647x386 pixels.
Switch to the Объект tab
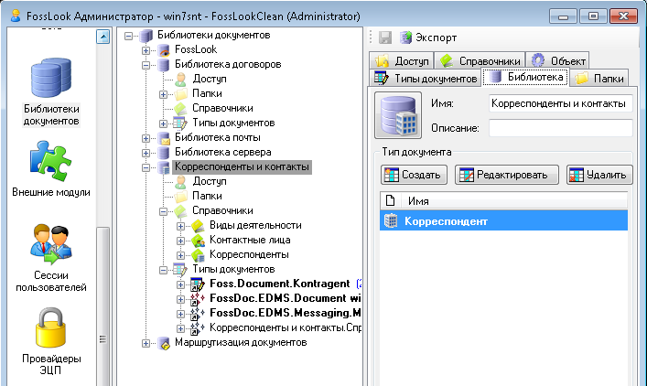[558, 61]
